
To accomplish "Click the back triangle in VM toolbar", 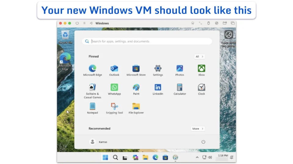I will click(91, 23).
